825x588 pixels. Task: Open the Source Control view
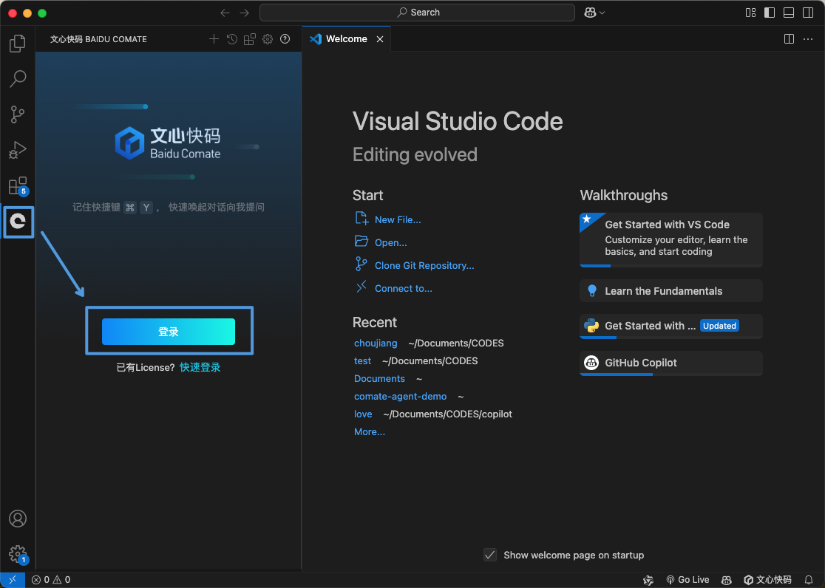(17, 114)
